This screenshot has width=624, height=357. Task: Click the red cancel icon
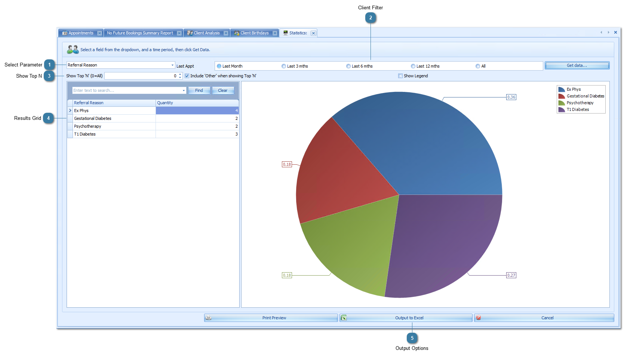[x=479, y=318]
